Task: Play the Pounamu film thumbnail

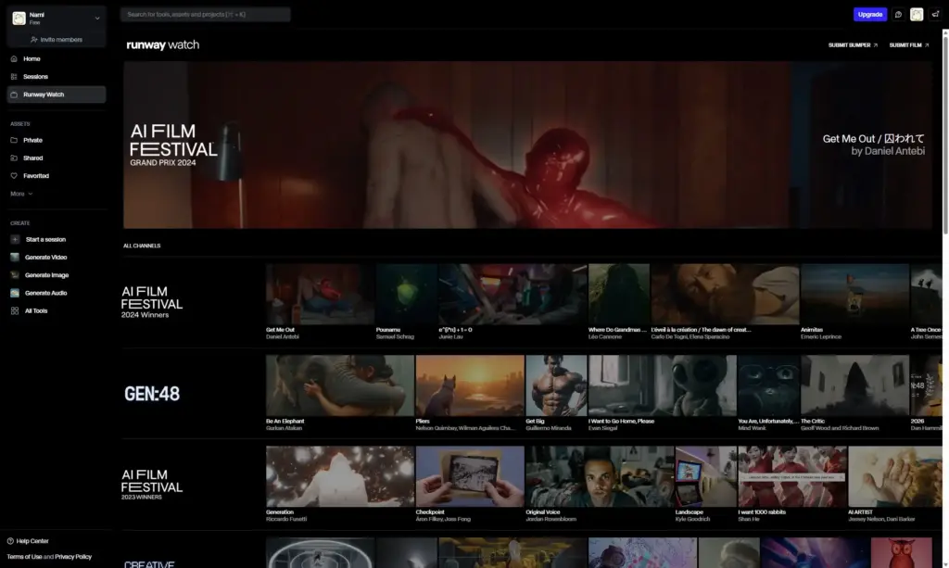Action: coord(406,294)
